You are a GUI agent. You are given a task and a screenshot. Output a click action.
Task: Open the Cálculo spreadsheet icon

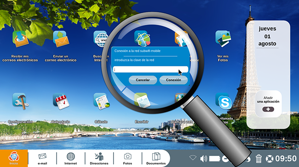[x=102, y=101]
